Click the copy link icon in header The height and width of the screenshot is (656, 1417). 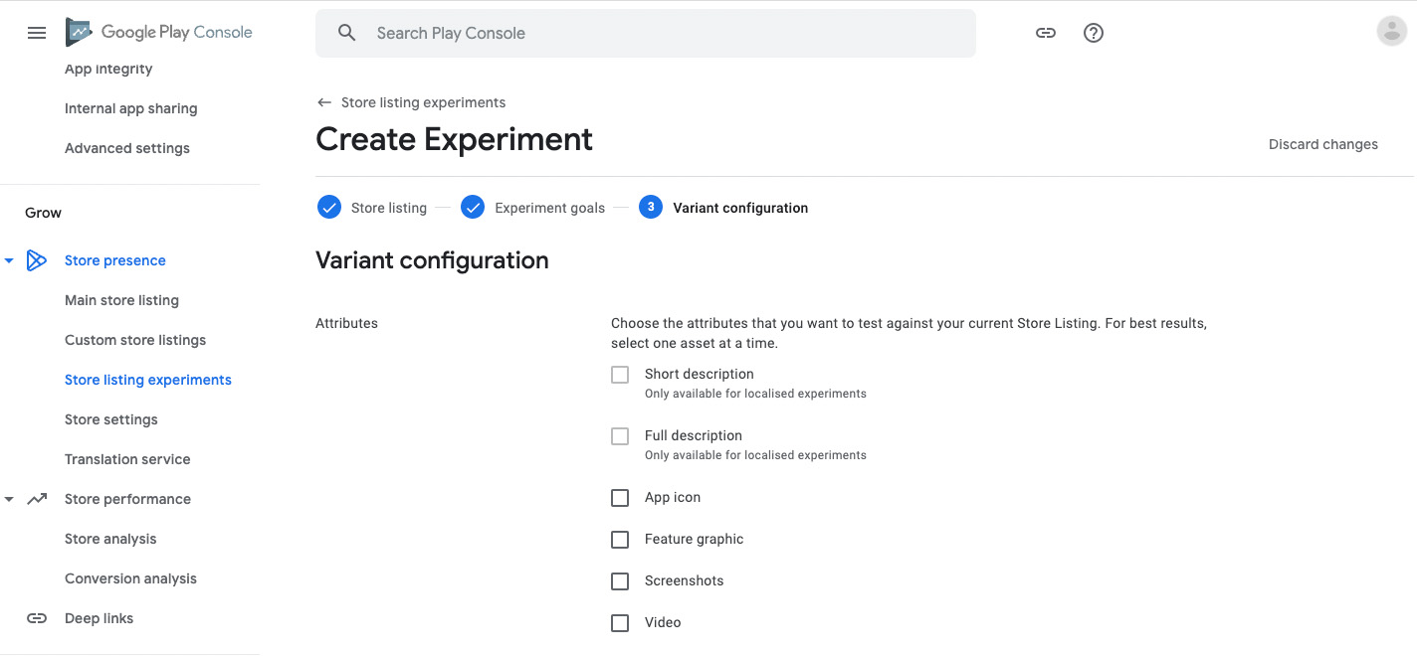click(1045, 33)
